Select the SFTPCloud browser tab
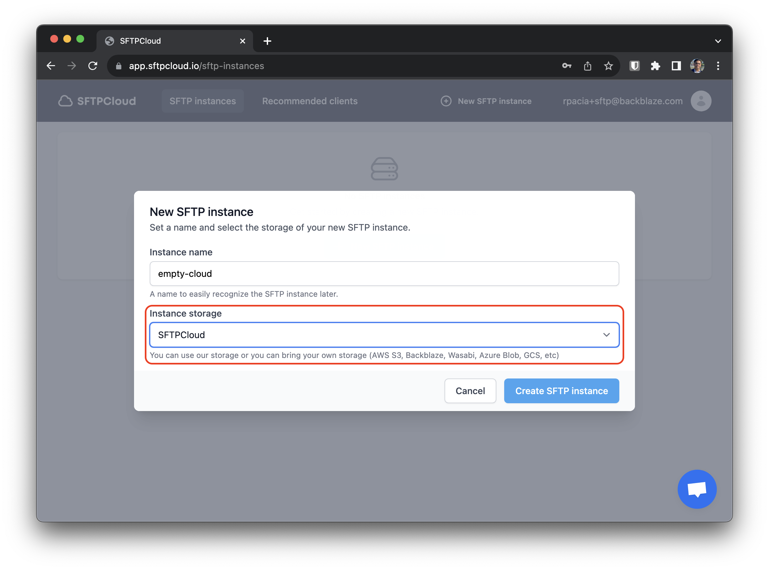This screenshot has width=769, height=570. pos(175,41)
